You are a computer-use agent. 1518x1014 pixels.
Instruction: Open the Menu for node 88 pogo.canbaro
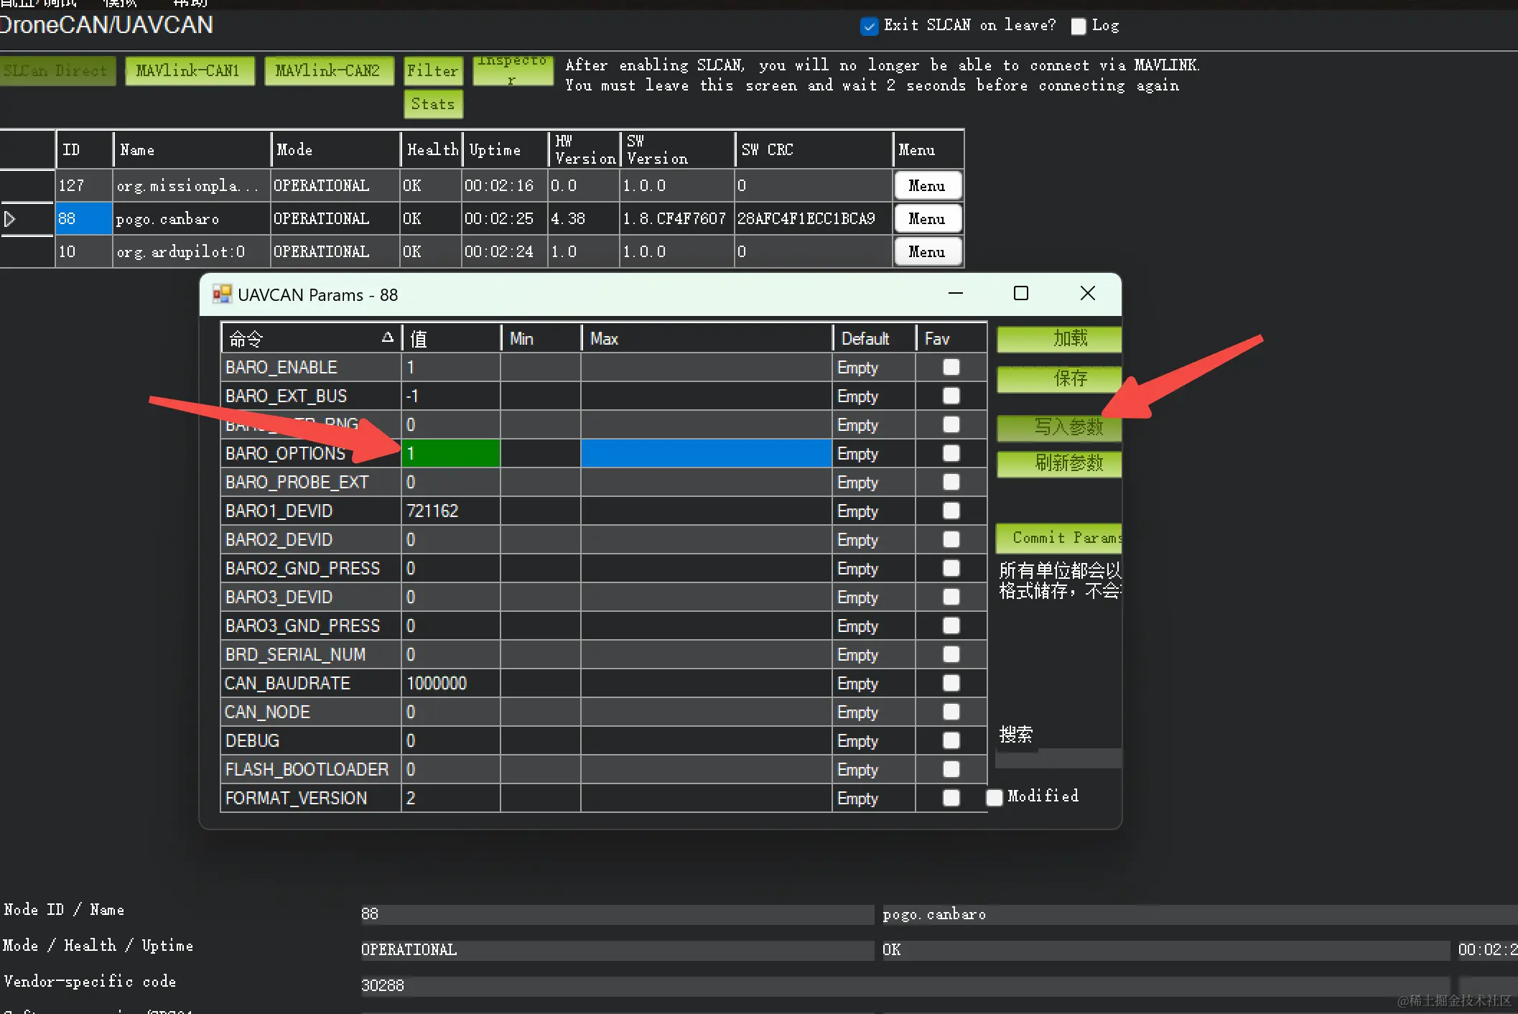coord(926,218)
